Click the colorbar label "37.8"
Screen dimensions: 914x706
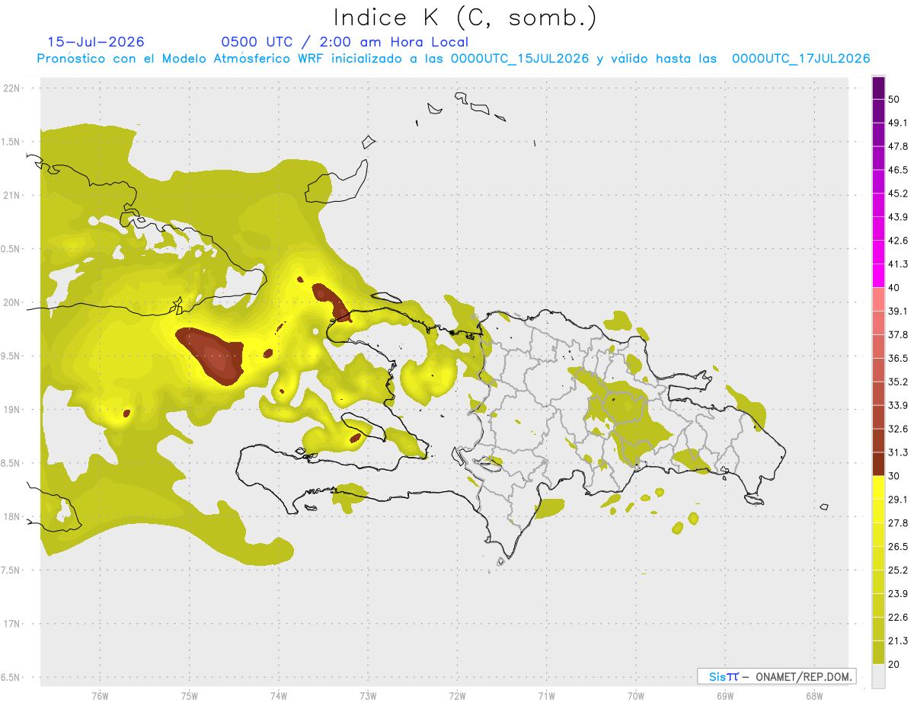897,334
